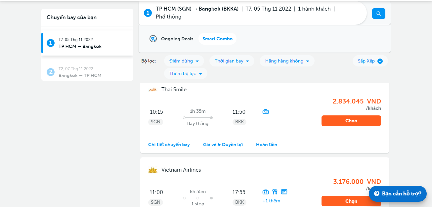
Task: Click the in-flight meal fork icon
Action: (x=275, y=192)
